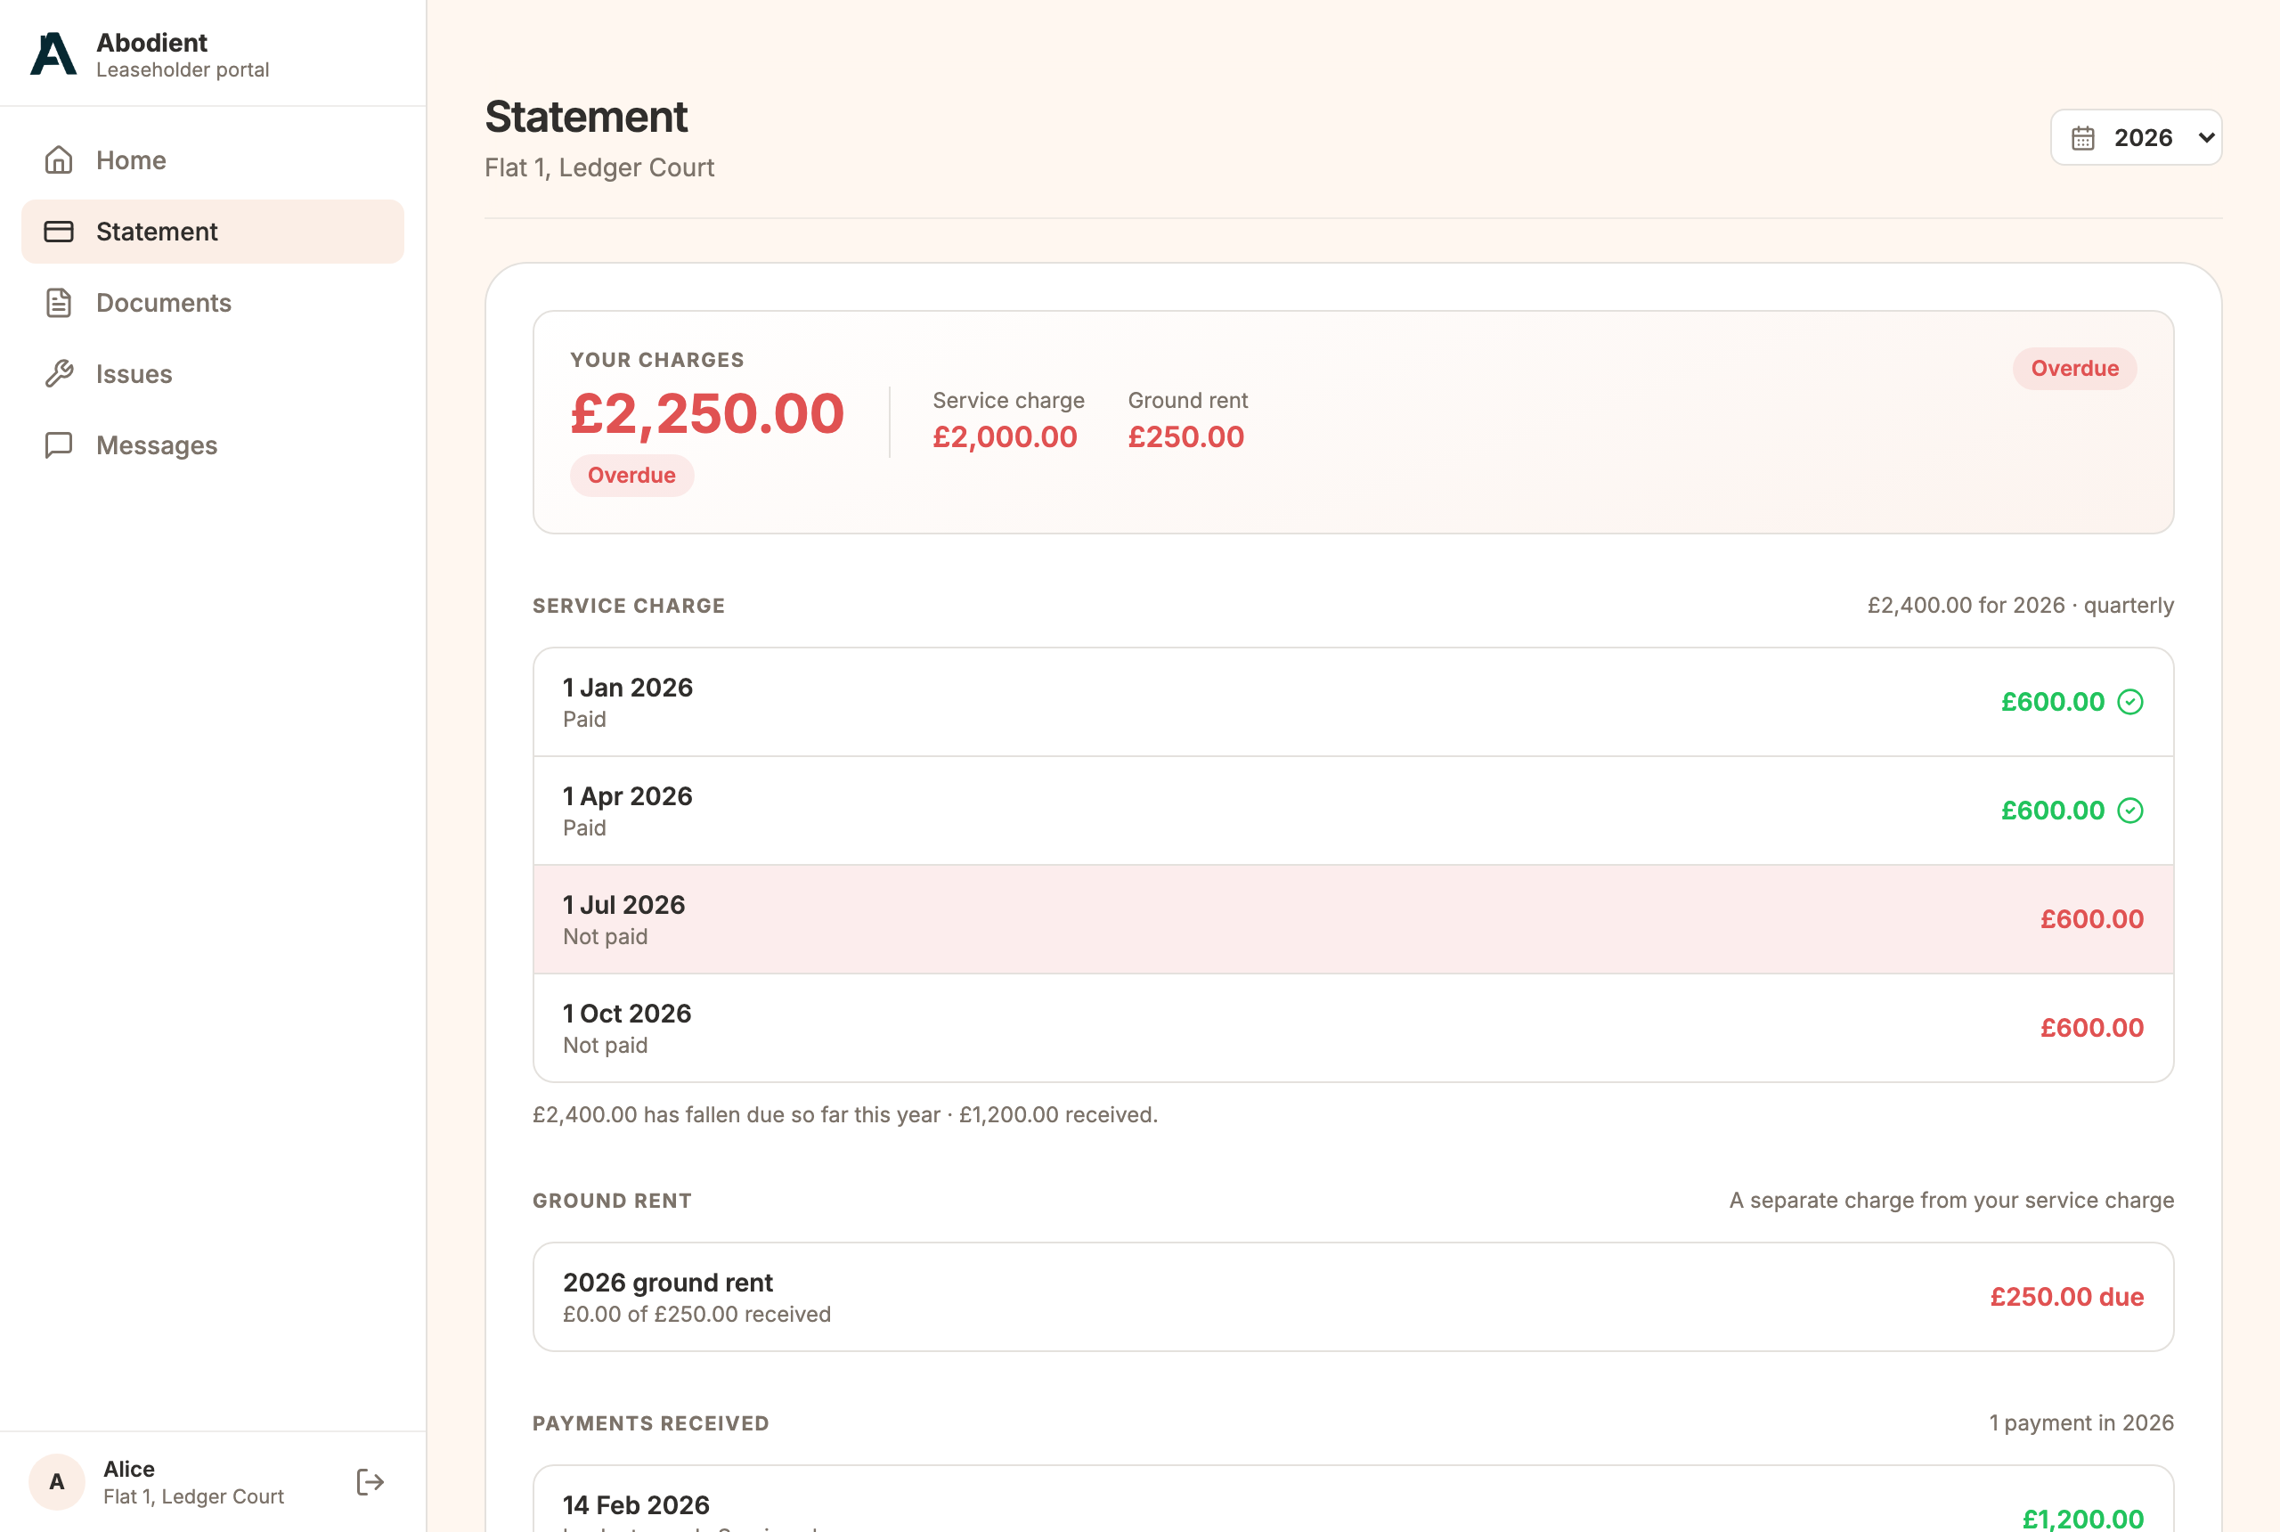Select the 1 Jul 2026 unpaid row
Screen dimensions: 2280x1532
pyautogui.click(x=1353, y=919)
